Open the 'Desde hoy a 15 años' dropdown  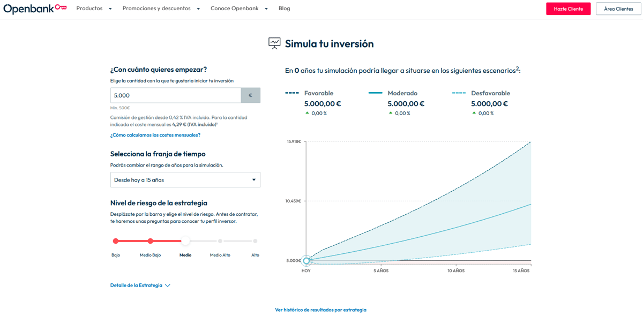pos(185,179)
